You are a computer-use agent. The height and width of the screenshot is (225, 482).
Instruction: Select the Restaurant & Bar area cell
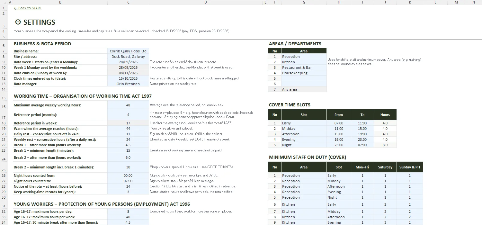tap(304, 67)
